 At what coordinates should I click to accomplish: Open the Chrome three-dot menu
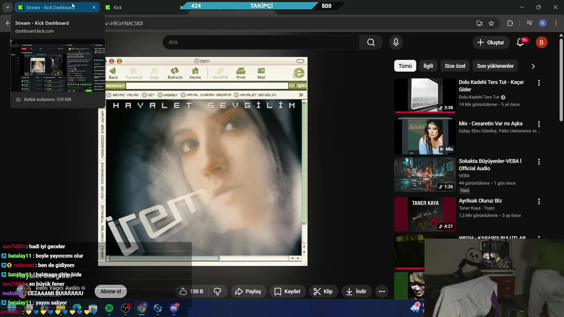[x=556, y=23]
